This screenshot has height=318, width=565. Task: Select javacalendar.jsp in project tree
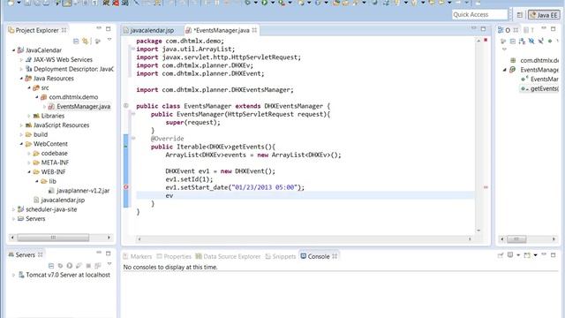[x=59, y=201]
